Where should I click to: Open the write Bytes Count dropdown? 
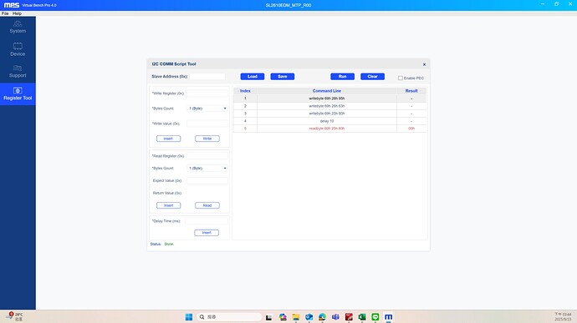coord(207,109)
